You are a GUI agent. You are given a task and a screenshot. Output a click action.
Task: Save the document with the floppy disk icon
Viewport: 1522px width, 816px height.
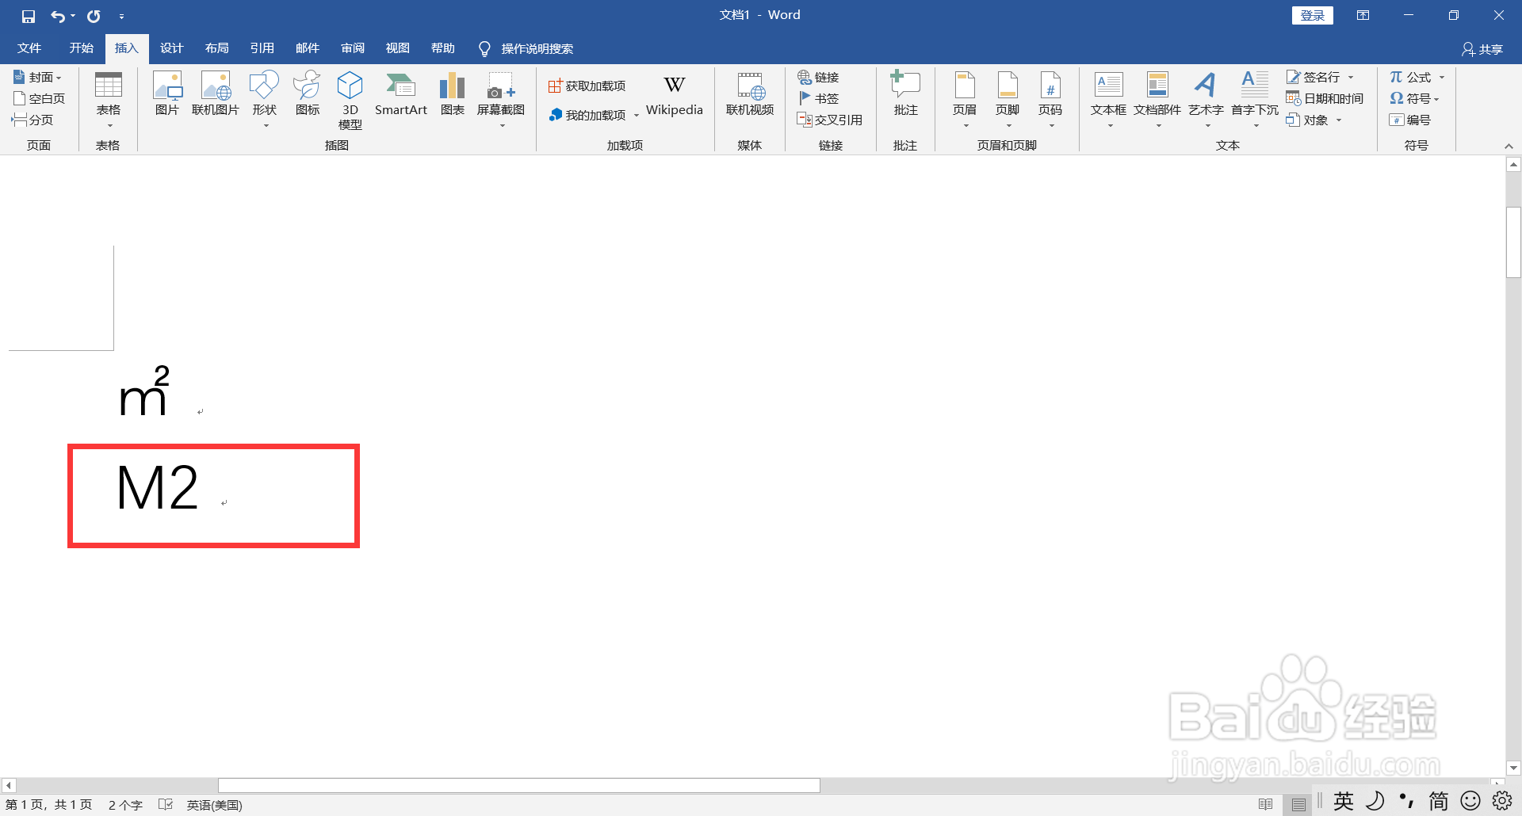click(x=29, y=16)
